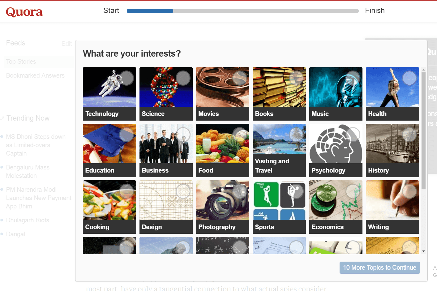Toggle the selection circle on Education
The image size is (437, 291).
click(126, 135)
